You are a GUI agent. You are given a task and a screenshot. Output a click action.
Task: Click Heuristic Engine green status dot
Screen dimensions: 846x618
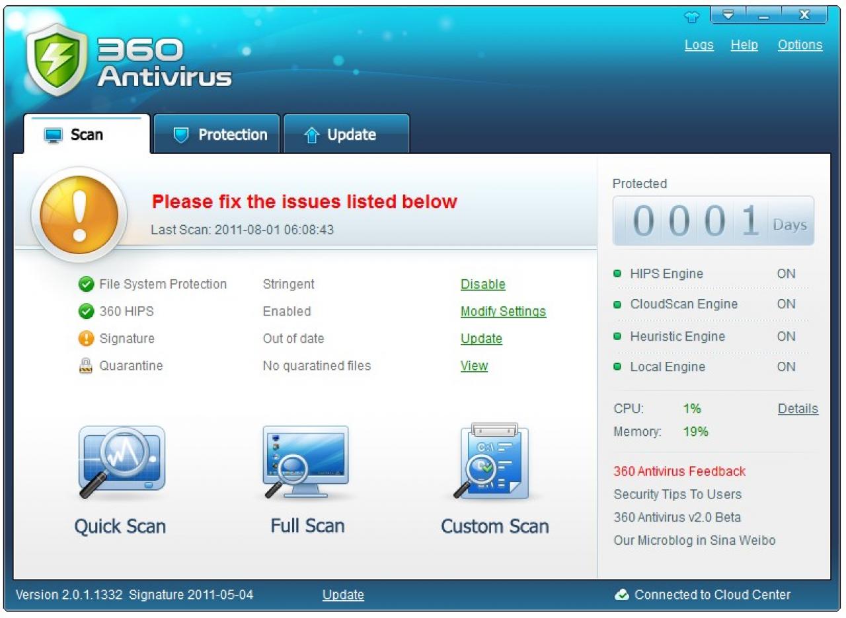617,336
